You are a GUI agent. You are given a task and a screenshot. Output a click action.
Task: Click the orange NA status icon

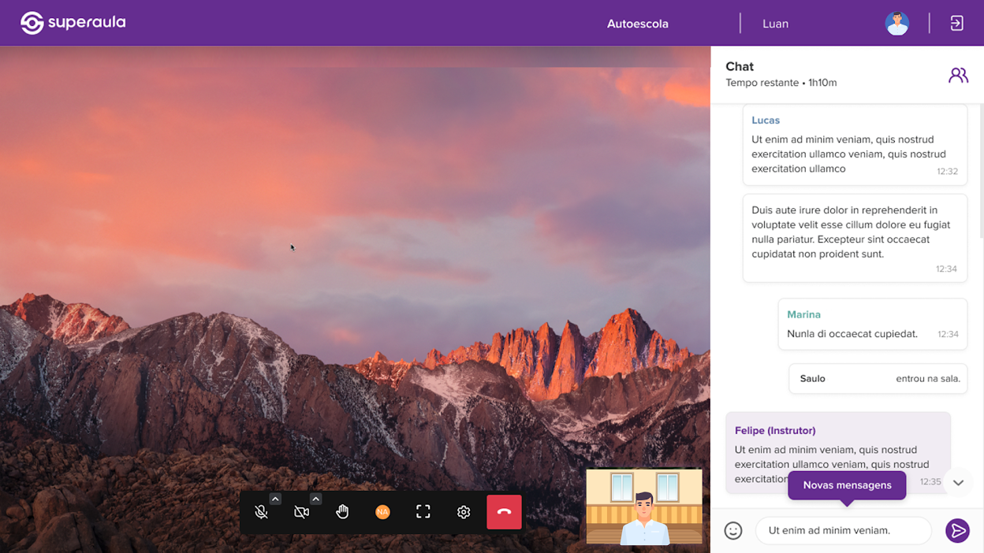click(382, 512)
